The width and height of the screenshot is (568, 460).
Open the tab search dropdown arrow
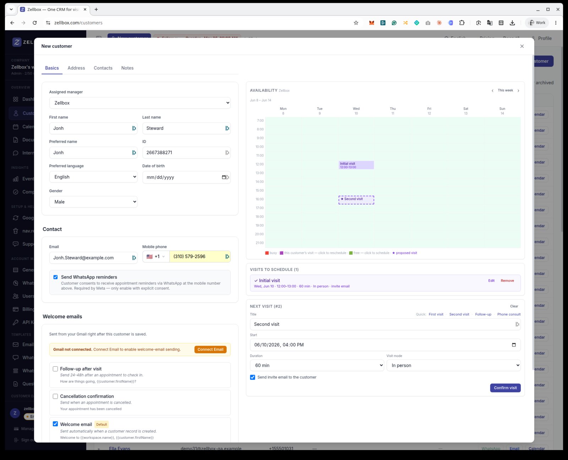[11, 10]
